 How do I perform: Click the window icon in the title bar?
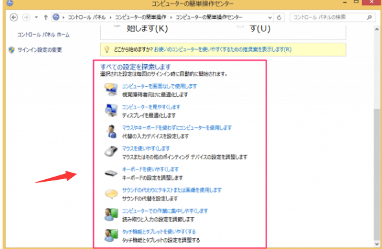pyautogui.click(x=10, y=3)
